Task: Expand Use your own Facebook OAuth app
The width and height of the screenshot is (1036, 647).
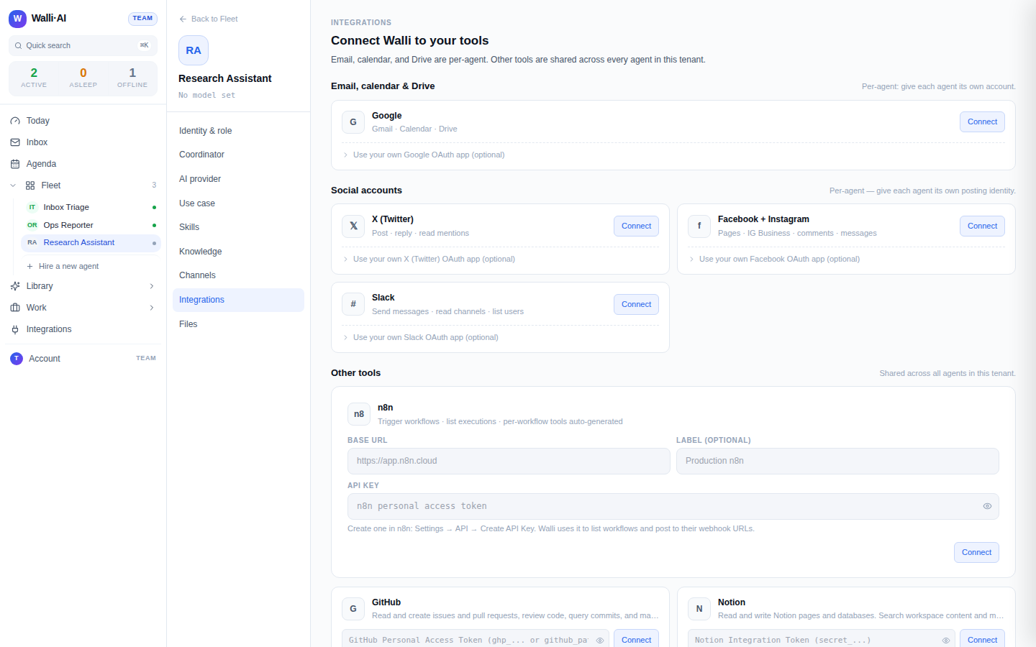Action: coord(774,259)
